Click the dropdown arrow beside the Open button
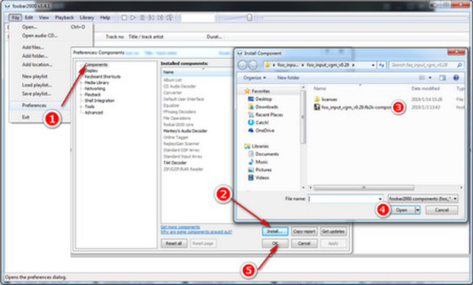The image size is (473, 285). coord(418,210)
